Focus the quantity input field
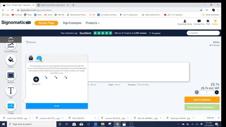This screenshot has width=226, height=127. [x=207, y=92]
